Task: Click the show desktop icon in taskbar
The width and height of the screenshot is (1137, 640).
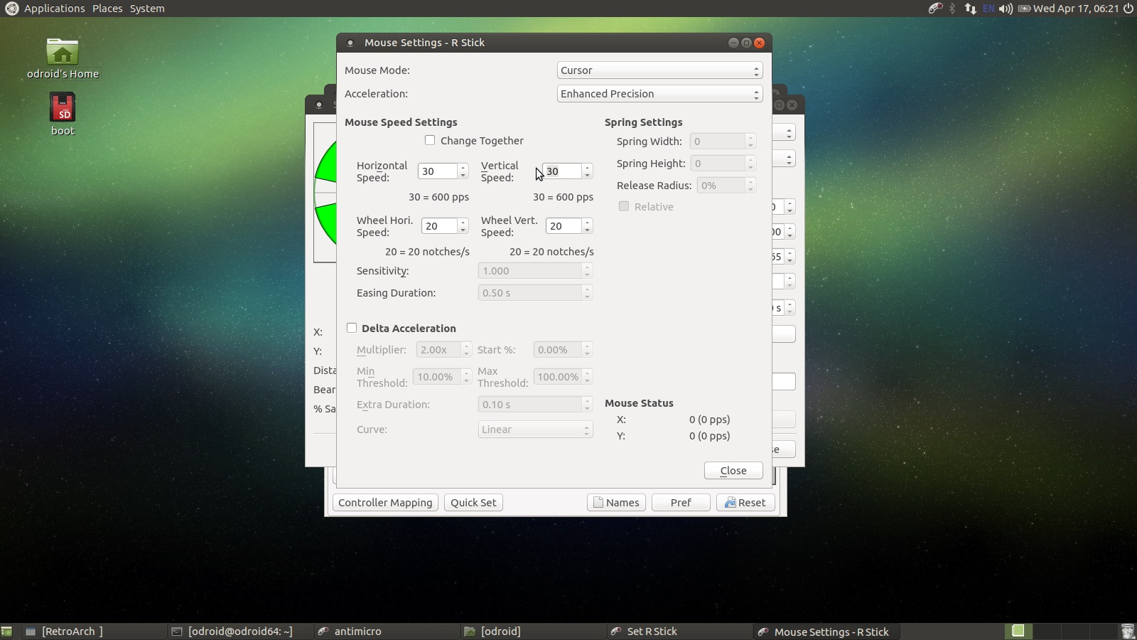Action: click(7, 631)
